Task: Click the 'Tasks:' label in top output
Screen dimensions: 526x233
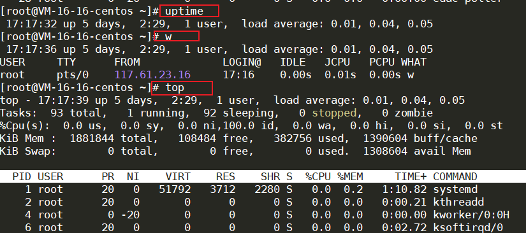Action: point(18,113)
